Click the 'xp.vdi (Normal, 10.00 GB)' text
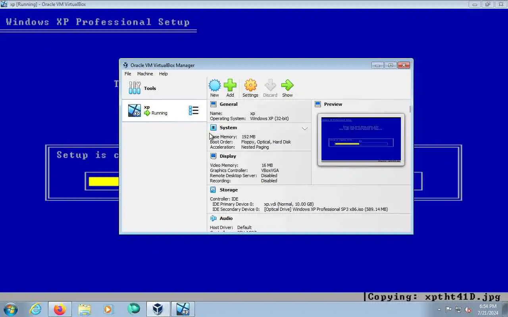508x317 pixels. [289, 204]
